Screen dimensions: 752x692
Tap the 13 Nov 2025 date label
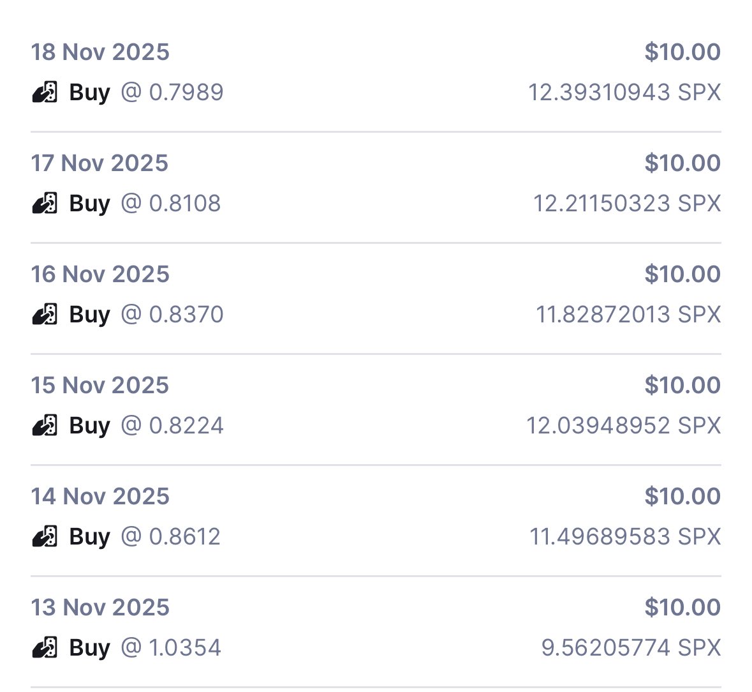point(100,607)
